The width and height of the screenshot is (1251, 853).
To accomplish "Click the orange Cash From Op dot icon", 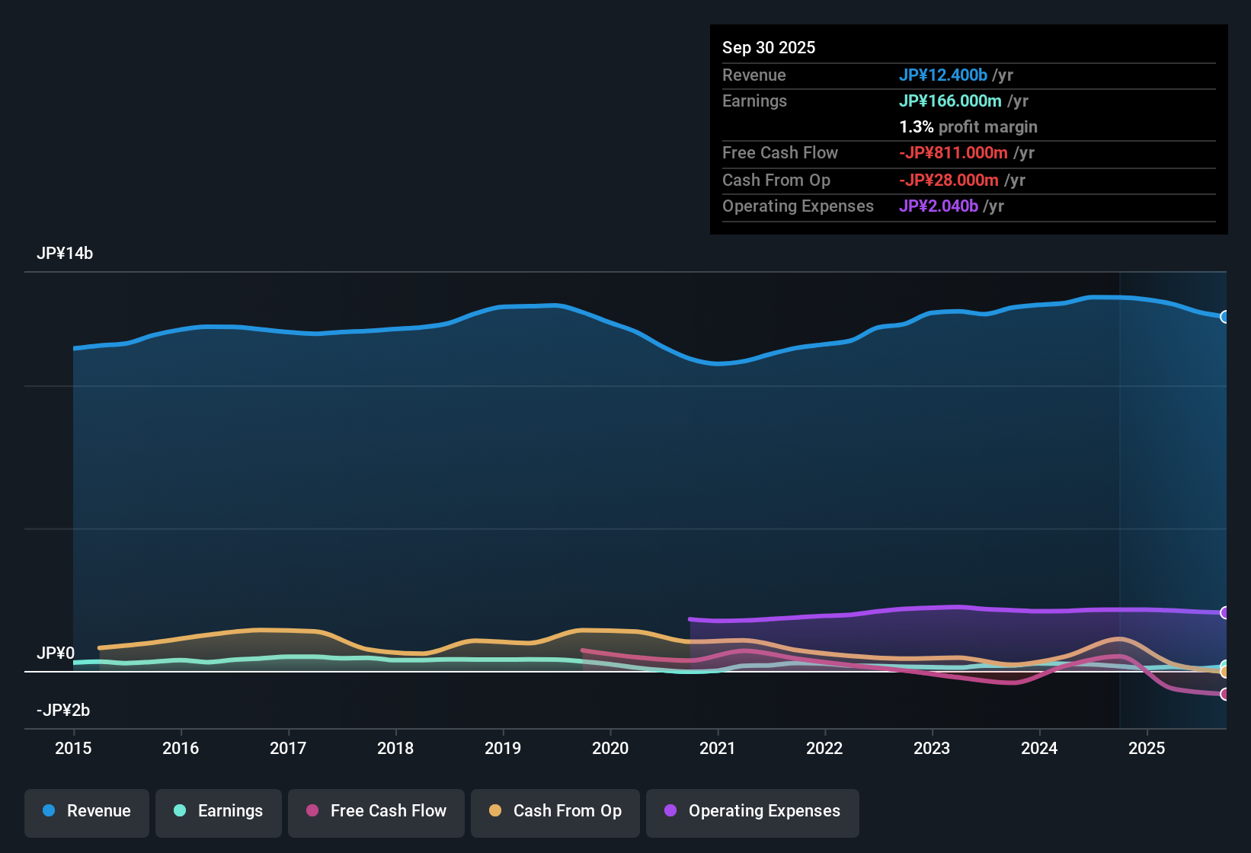I will pyautogui.click(x=495, y=811).
